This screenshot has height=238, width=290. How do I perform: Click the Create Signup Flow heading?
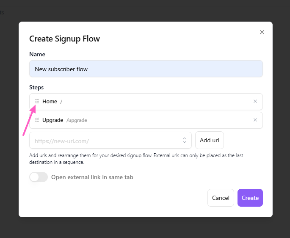[64, 39]
